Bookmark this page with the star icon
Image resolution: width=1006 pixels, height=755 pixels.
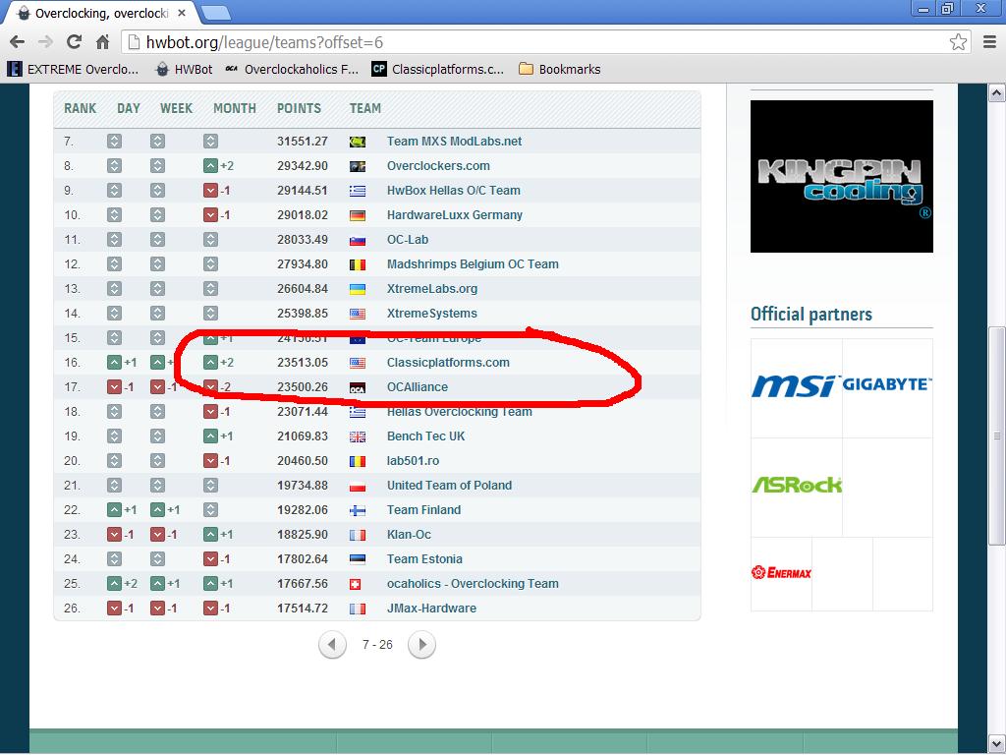[x=958, y=41]
